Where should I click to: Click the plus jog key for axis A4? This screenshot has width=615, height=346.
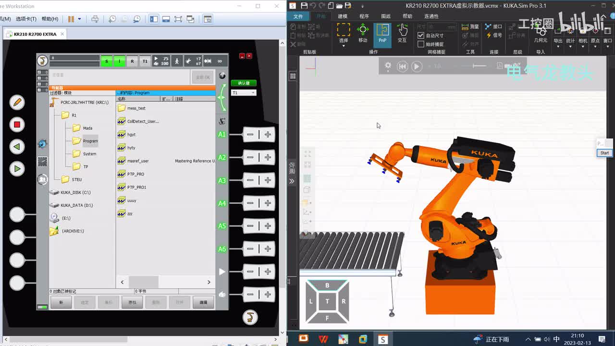point(268,203)
